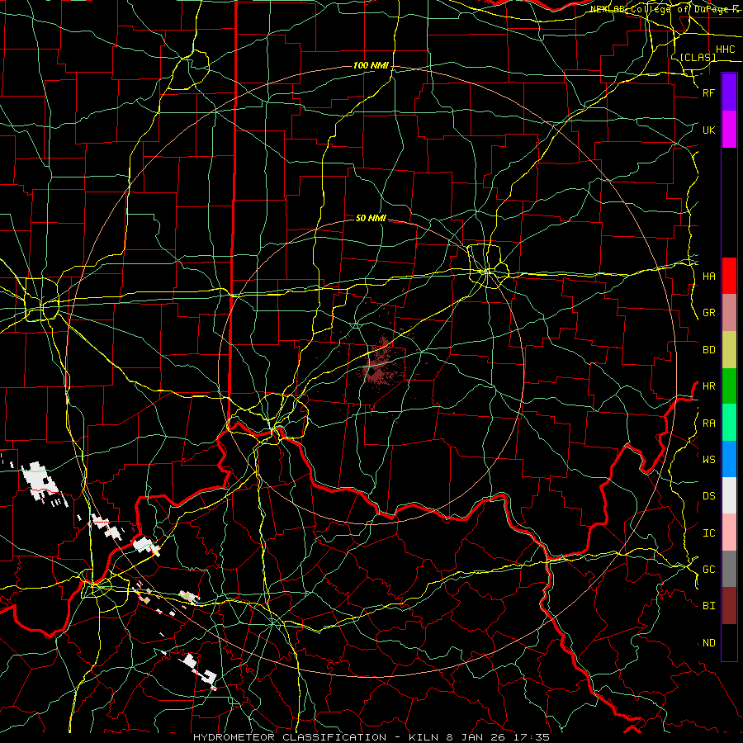
Task: Select the BI biological legend label
Action: pos(708,606)
